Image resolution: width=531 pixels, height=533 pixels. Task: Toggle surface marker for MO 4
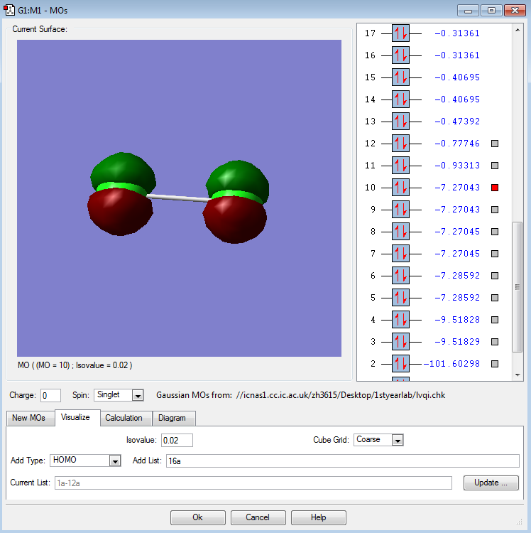tap(495, 320)
